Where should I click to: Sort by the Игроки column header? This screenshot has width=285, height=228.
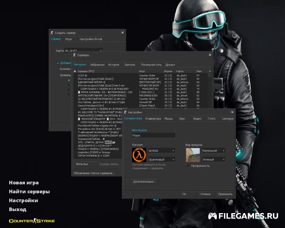pyautogui.click(x=169, y=71)
